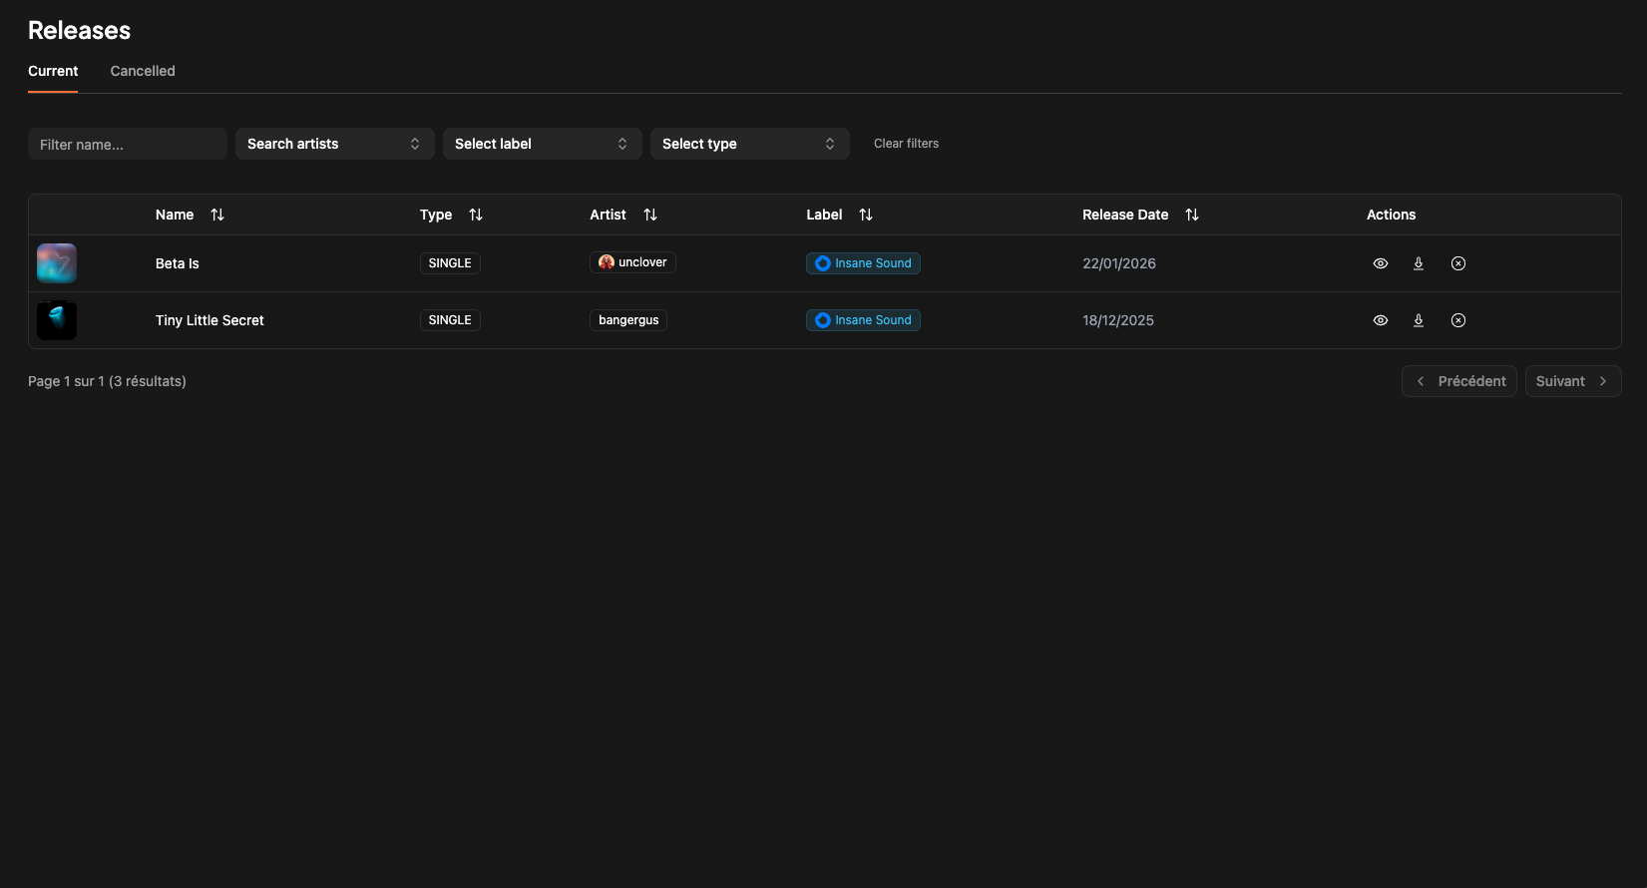The width and height of the screenshot is (1647, 888).
Task: Cancel the Tiny Little Secret release
Action: pyautogui.click(x=1458, y=320)
